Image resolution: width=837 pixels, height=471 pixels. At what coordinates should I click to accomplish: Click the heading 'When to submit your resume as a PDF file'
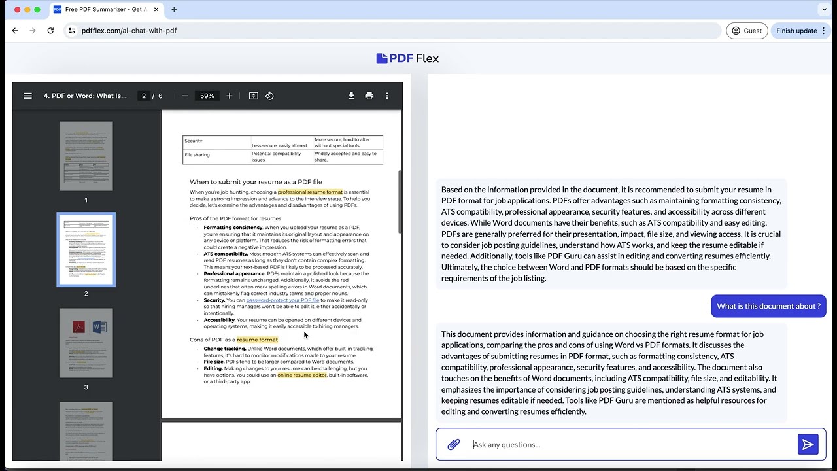click(256, 182)
